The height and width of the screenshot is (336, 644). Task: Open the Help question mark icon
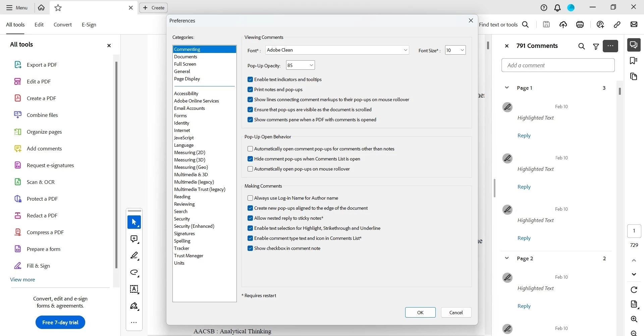(x=544, y=8)
